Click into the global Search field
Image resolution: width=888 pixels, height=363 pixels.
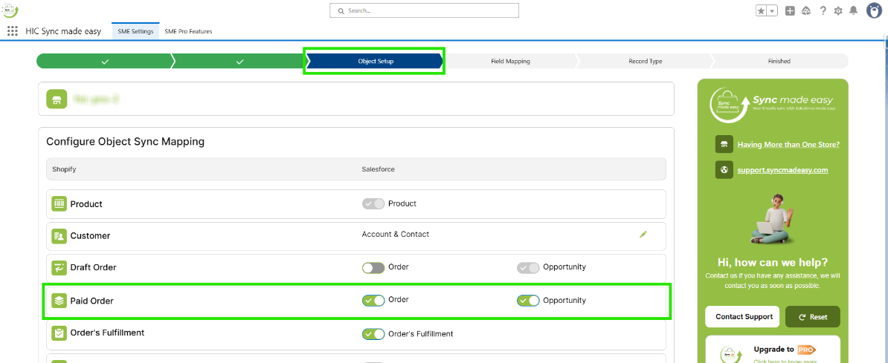424,10
